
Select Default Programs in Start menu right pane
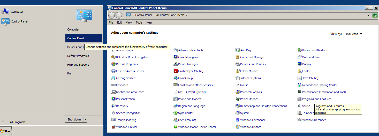(84, 56)
